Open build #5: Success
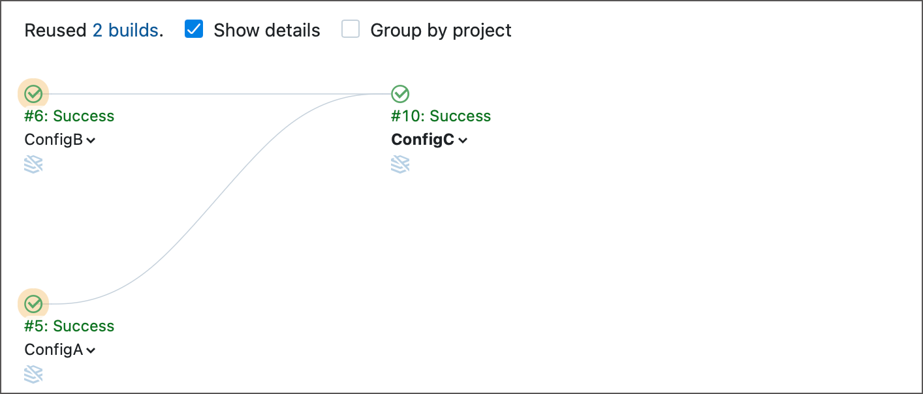 (x=69, y=326)
